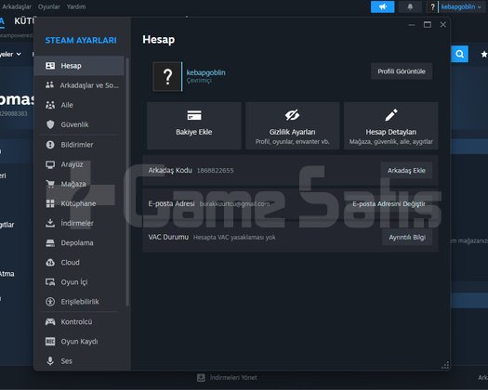
Task: Click the notification bell icon
Action: click(410, 6)
